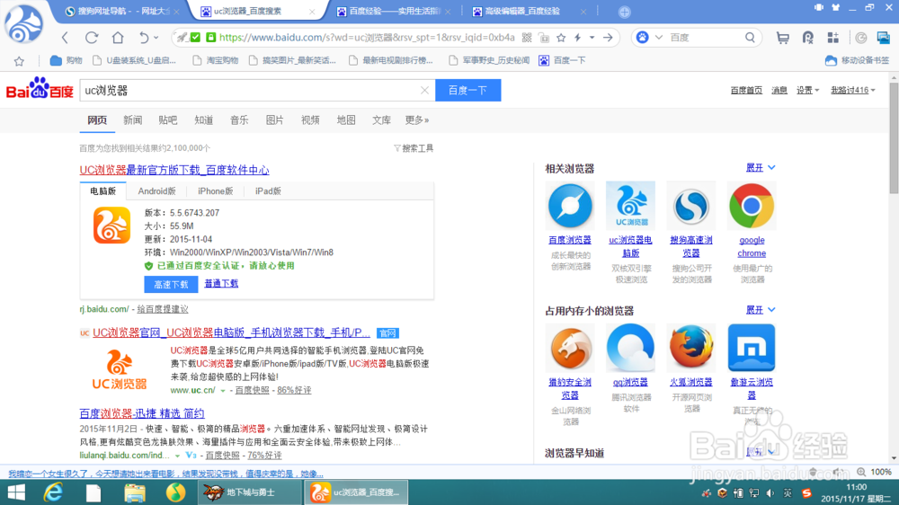
Task: Expand 更多 more search categories
Action: [417, 120]
